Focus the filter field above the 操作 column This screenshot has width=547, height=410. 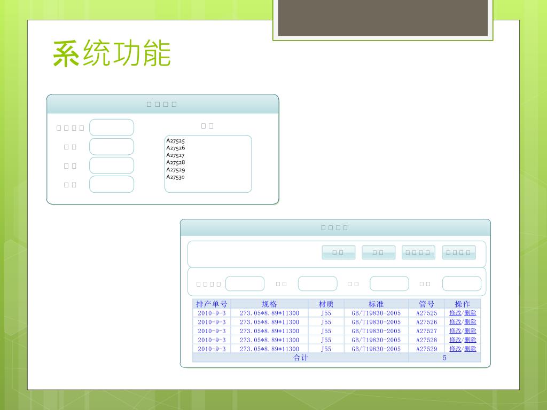click(462, 284)
